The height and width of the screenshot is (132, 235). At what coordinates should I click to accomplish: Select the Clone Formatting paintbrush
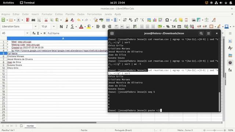pos(66,20)
